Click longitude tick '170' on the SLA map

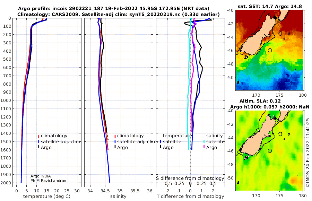(x=256, y=195)
